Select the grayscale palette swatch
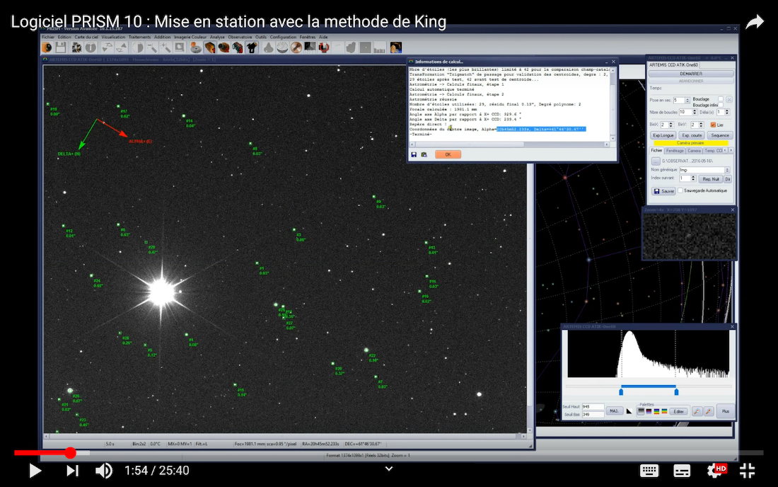The height and width of the screenshot is (487, 778). [x=641, y=411]
